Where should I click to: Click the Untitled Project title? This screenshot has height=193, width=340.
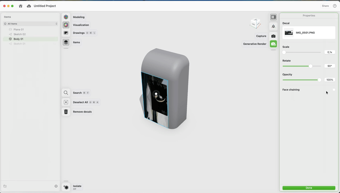45,6
